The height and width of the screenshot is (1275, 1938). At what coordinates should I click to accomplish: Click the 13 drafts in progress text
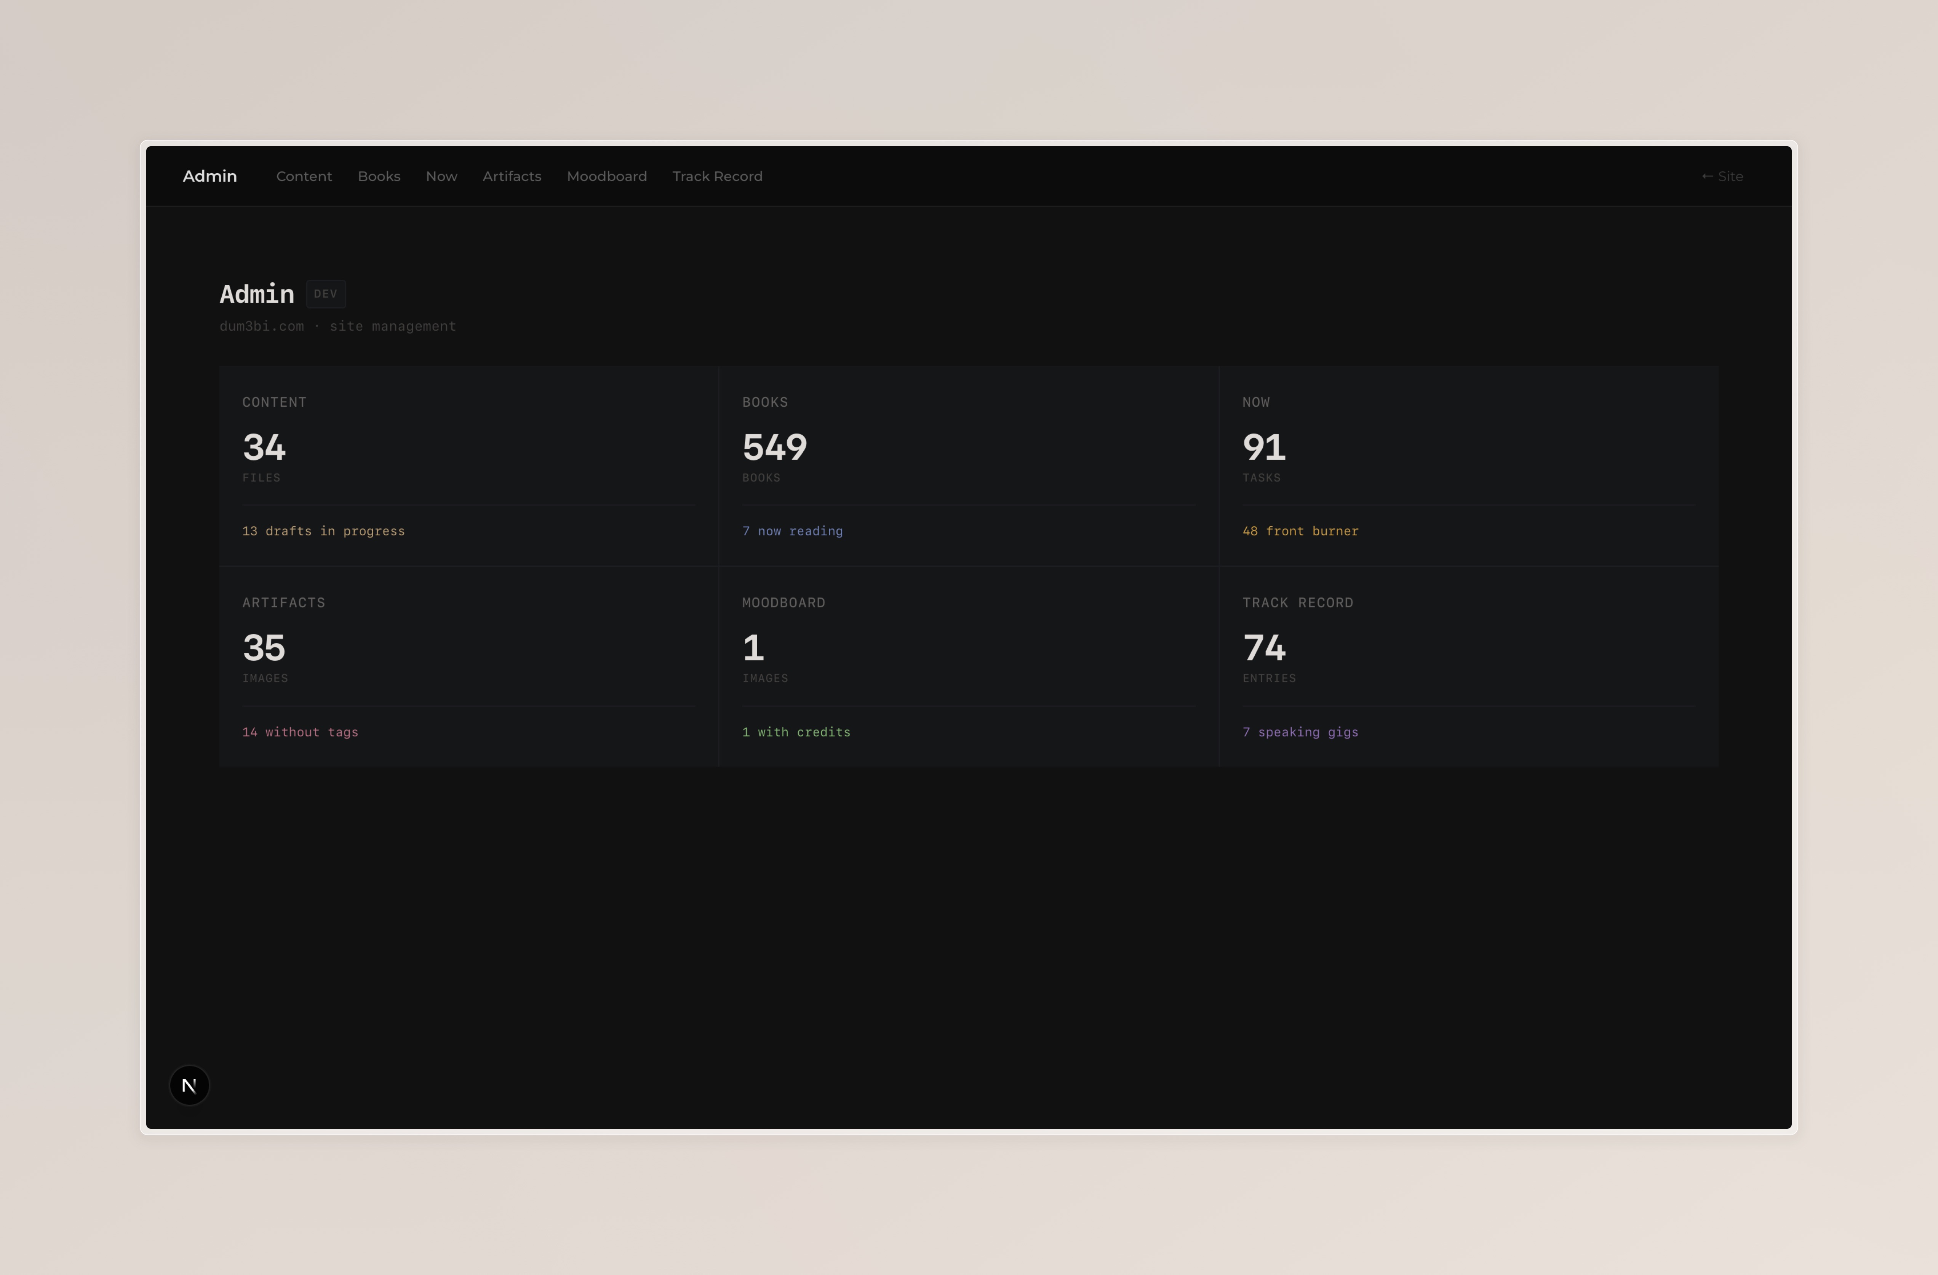point(323,531)
